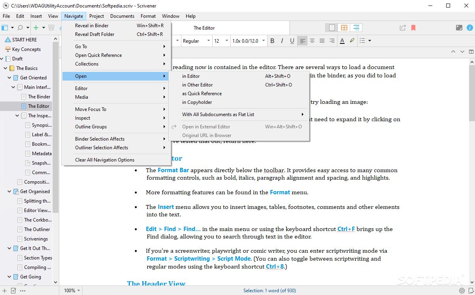Enter Composition Mode via toolbar icon

point(459,28)
